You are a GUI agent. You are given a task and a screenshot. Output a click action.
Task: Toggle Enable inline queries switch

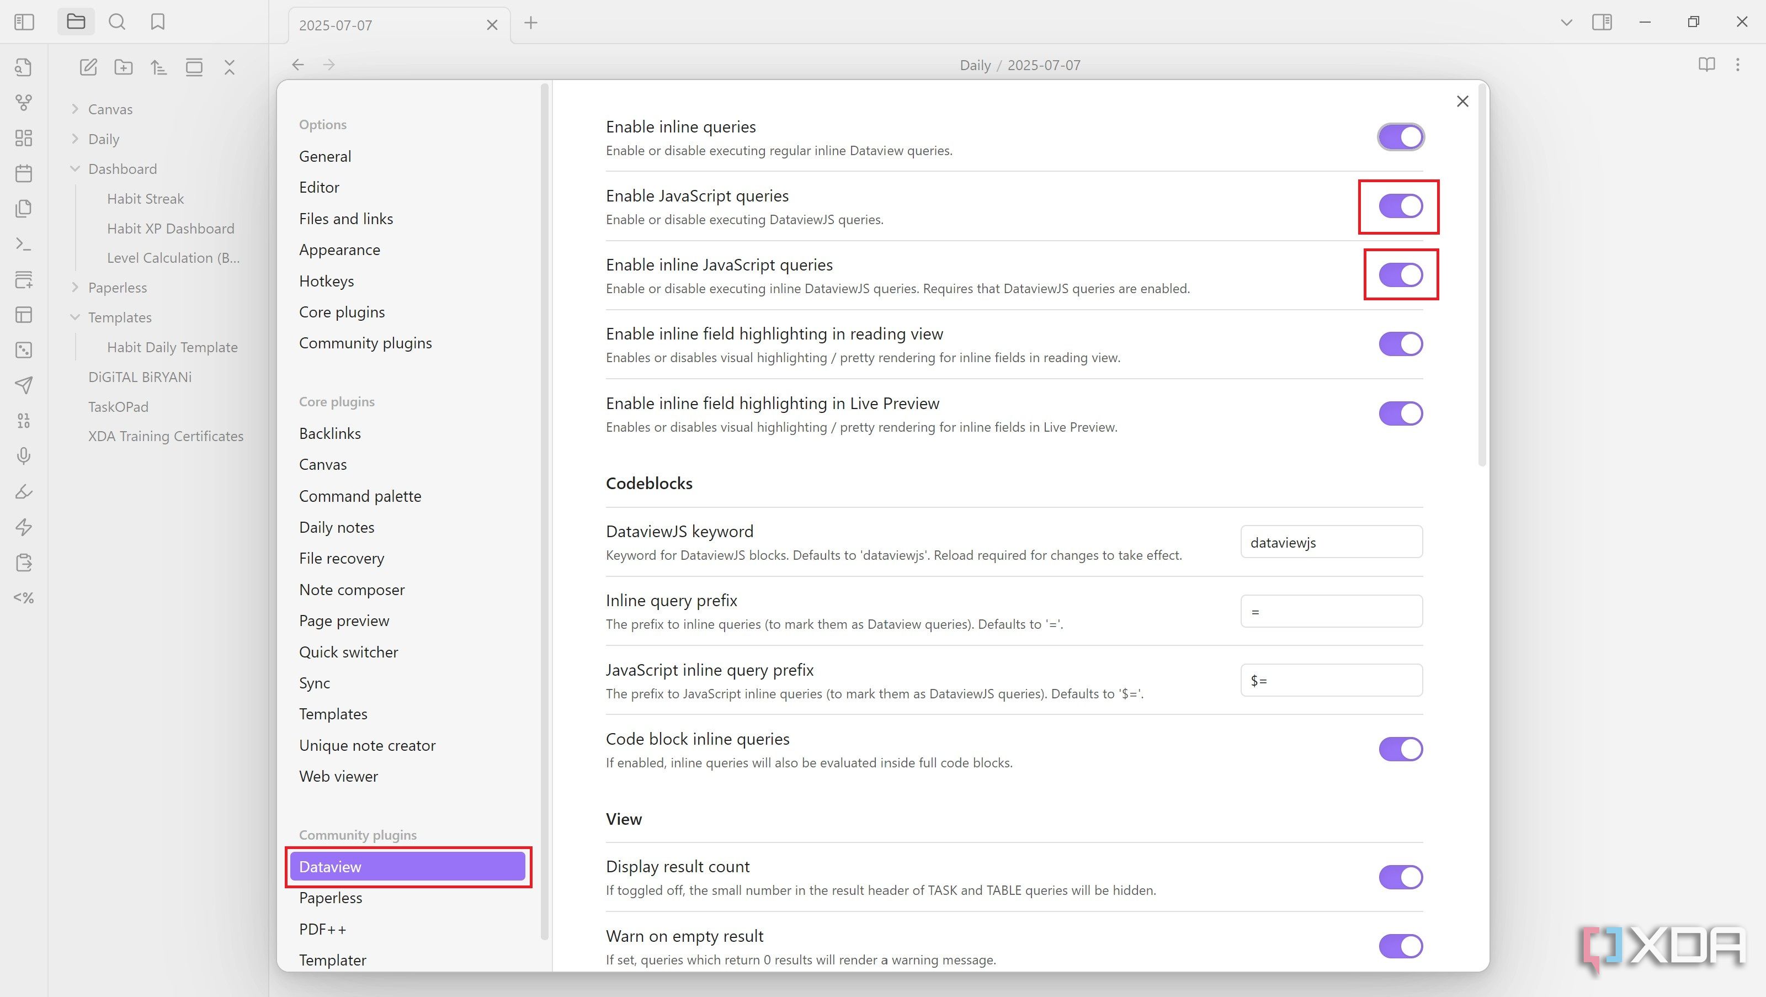point(1401,137)
